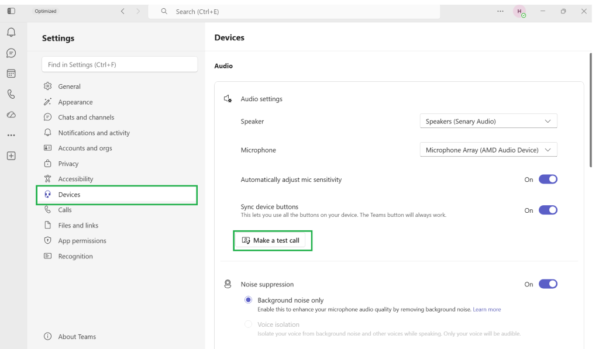This screenshot has width=599, height=349.
Task: Click the add apps plus icon
Action: 11,156
